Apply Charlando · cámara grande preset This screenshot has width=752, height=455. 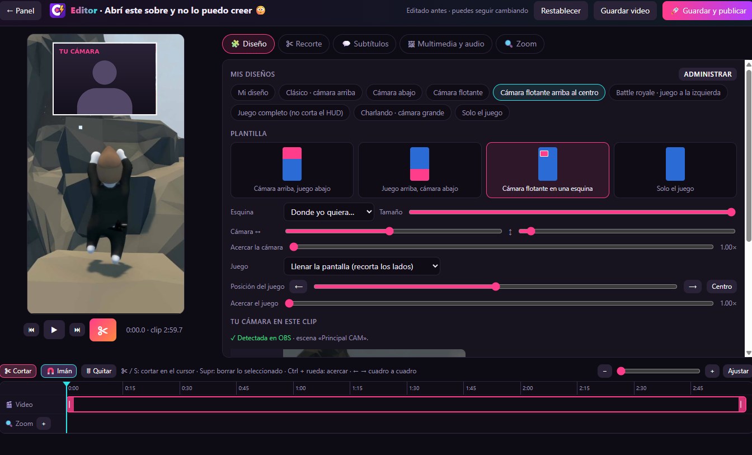click(402, 112)
